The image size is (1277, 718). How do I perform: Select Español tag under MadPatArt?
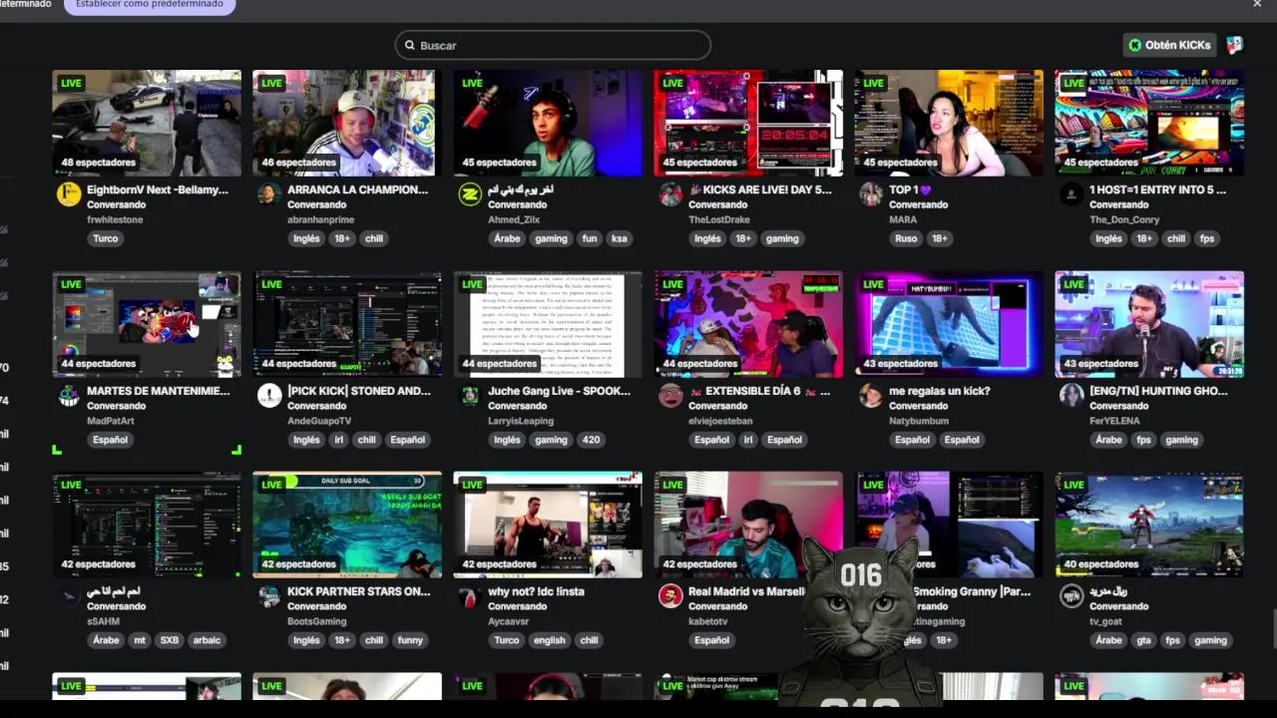(x=111, y=440)
